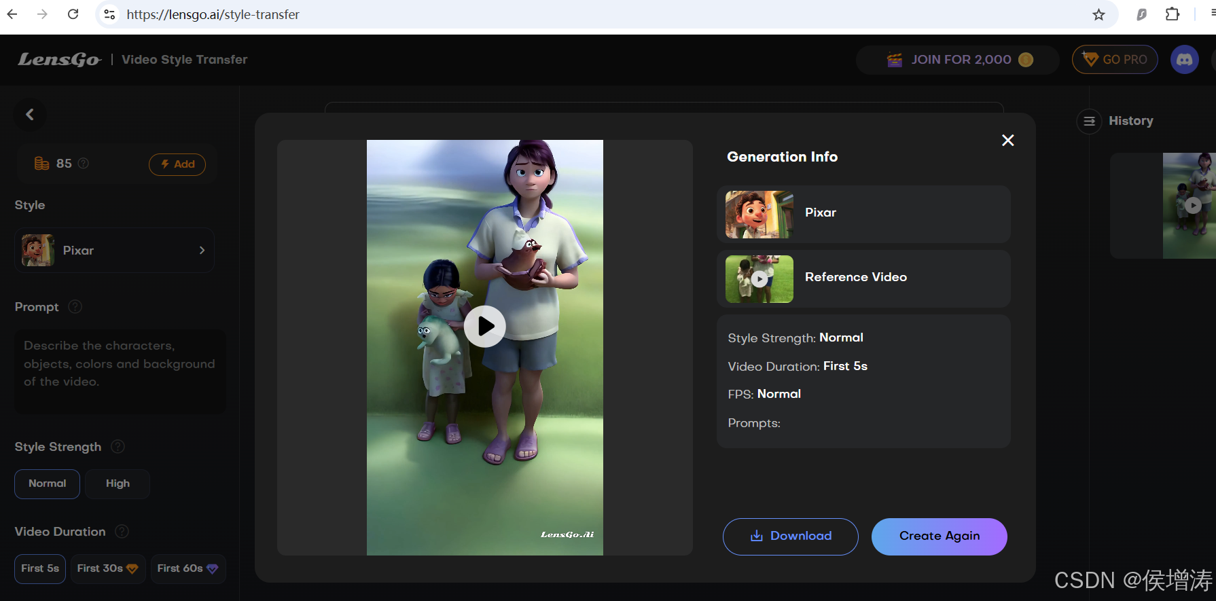This screenshot has width=1216, height=601.
Task: Close the Generation Info dialog
Action: coord(1008,141)
